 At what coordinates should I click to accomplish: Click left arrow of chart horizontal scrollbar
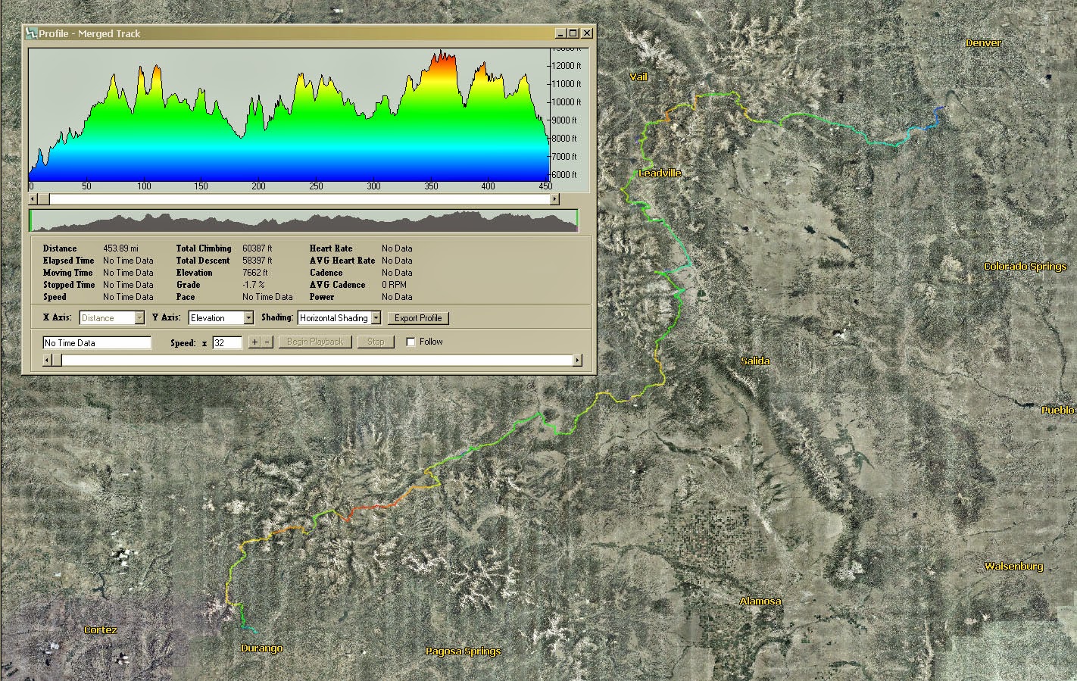click(33, 199)
